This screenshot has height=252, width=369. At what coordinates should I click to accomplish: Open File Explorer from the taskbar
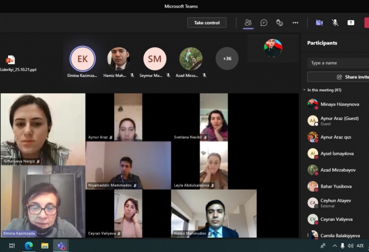click(45, 246)
